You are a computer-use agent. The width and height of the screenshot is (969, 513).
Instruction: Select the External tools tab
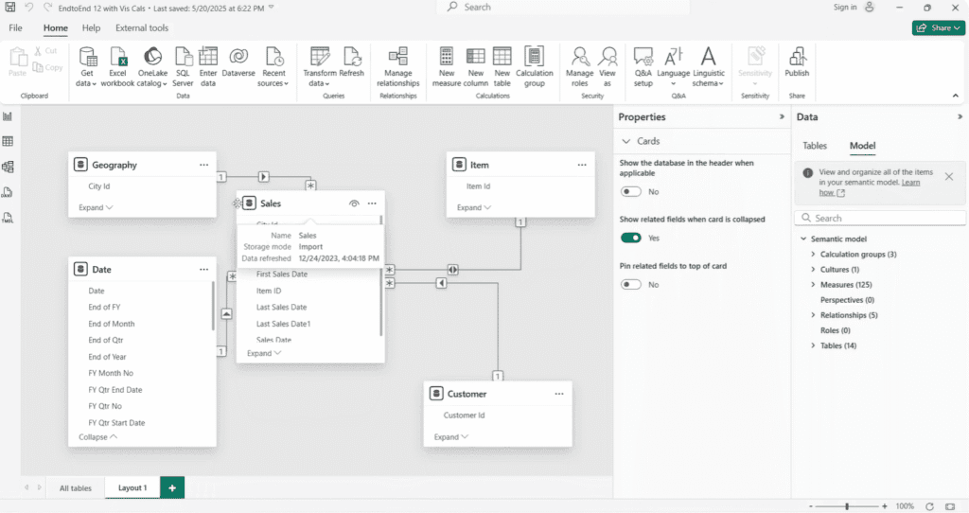142,27
